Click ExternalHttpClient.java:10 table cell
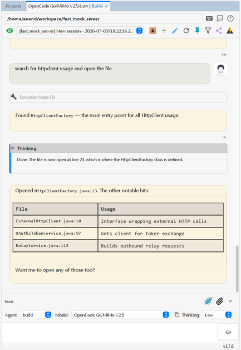 55,221
